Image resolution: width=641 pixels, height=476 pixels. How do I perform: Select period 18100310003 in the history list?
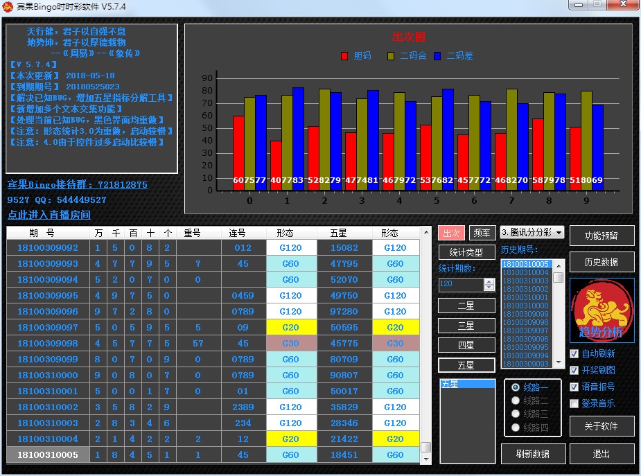pyautogui.click(x=525, y=281)
